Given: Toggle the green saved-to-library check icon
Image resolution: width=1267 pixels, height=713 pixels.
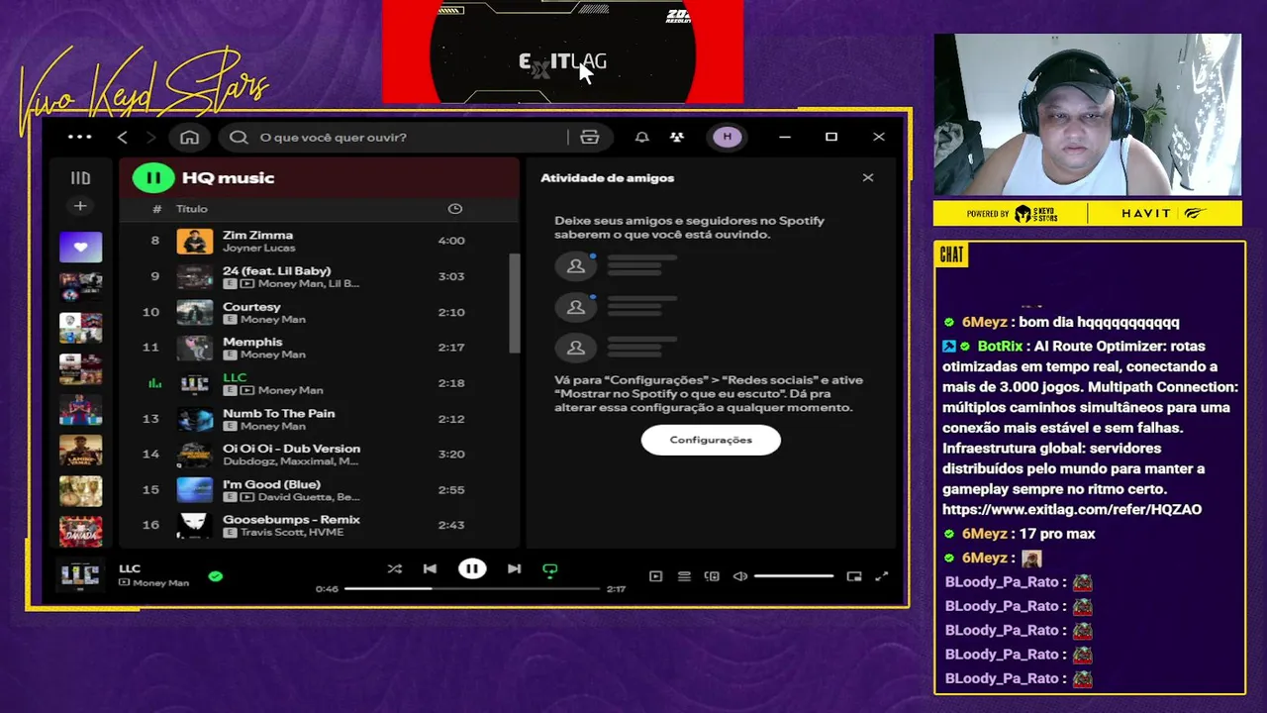Looking at the screenshot, I should pos(216,575).
